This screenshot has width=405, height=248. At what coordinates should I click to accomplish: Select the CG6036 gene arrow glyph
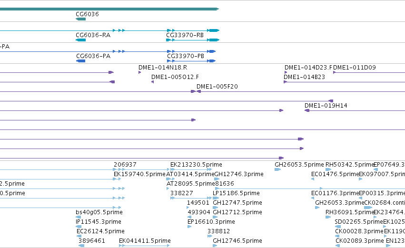[x=80, y=19]
